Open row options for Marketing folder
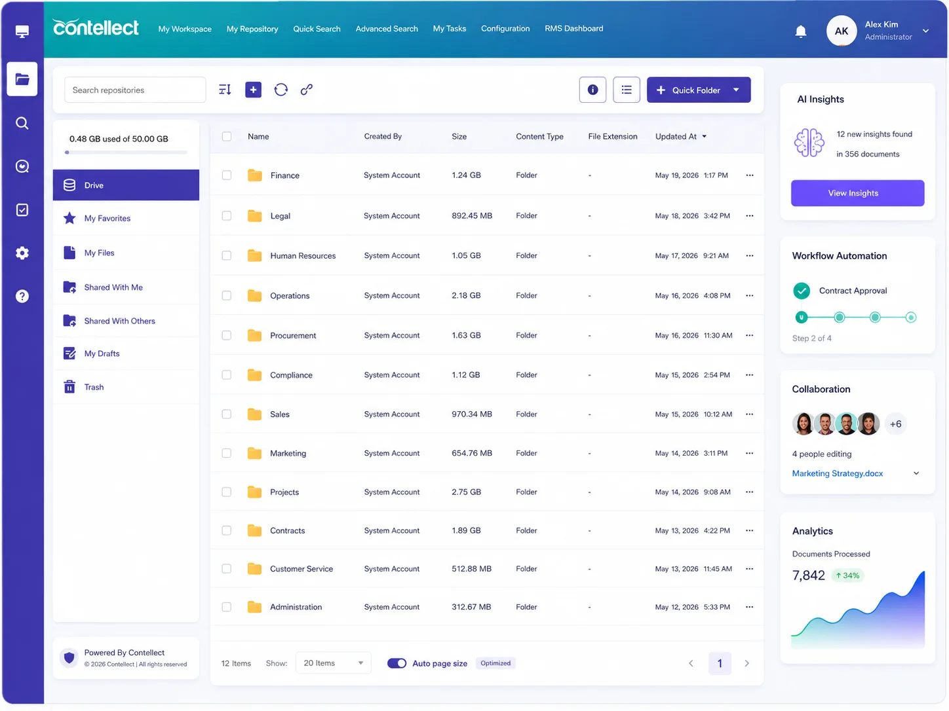The image size is (949, 711). coord(749,453)
